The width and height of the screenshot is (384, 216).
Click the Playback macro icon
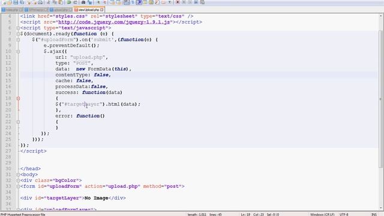pos(190,2)
